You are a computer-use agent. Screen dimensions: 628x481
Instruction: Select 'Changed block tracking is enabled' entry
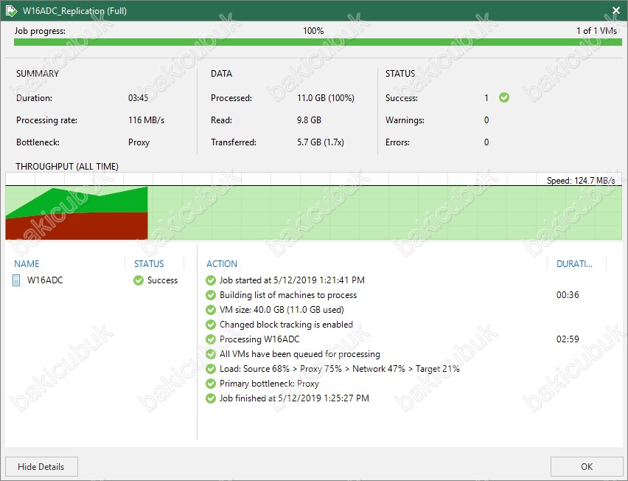coord(286,325)
